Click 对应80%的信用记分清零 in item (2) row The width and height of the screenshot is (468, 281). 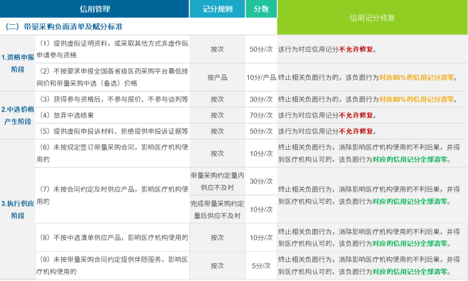click(416, 78)
